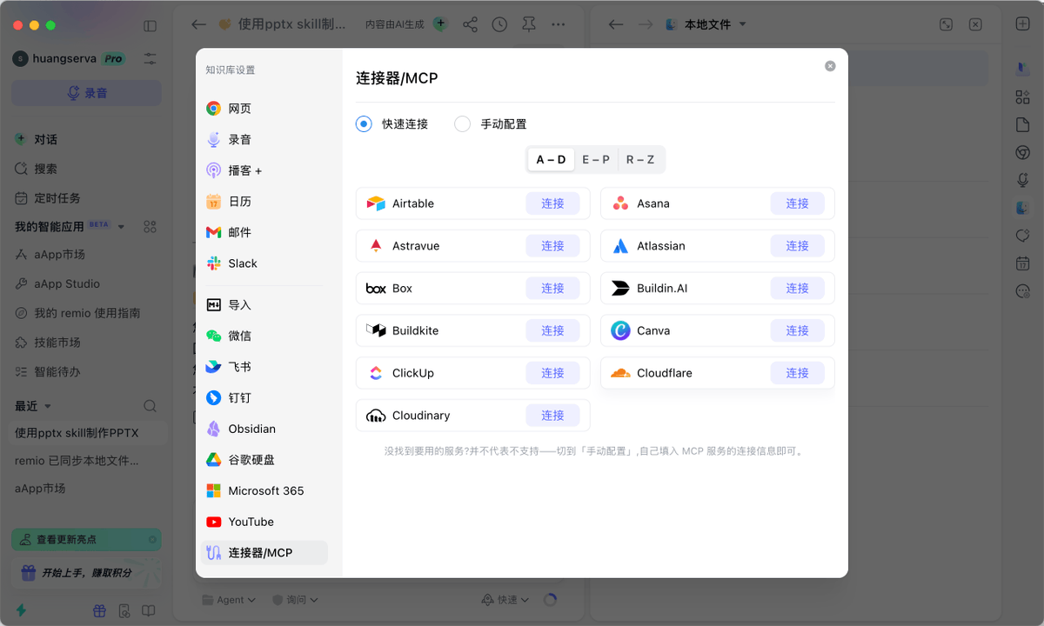Viewport: 1044px width, 626px height.
Task: Connect the Canva service
Action: (798, 330)
